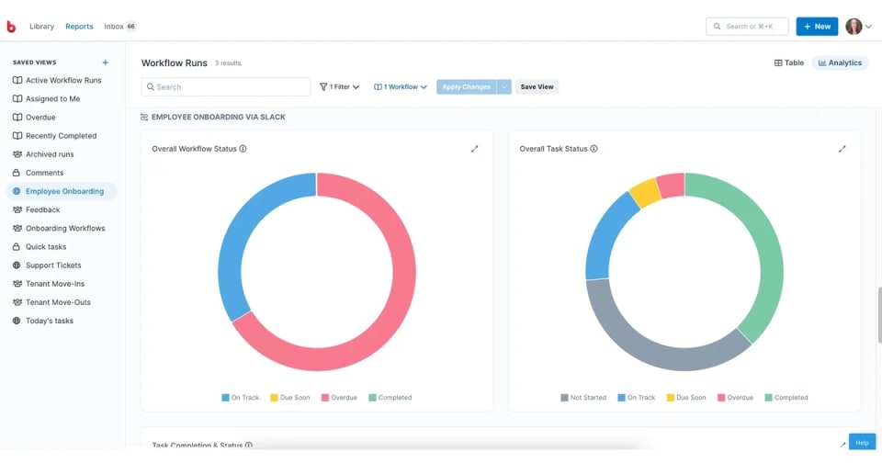Expand the Overall Task Status chart
The image size is (882, 463).
tap(842, 149)
